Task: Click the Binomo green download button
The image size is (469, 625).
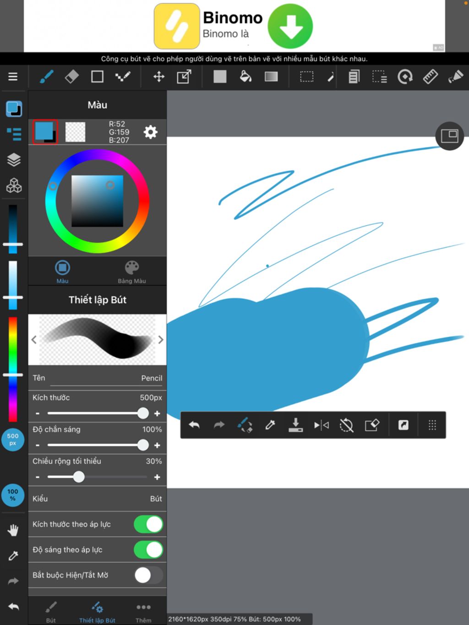Action: click(x=290, y=26)
